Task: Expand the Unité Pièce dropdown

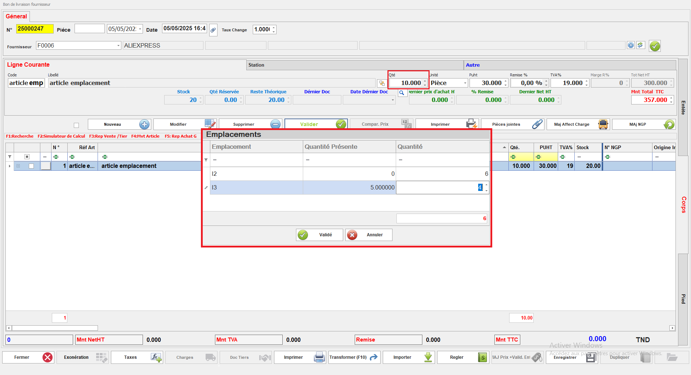Action: (465, 83)
